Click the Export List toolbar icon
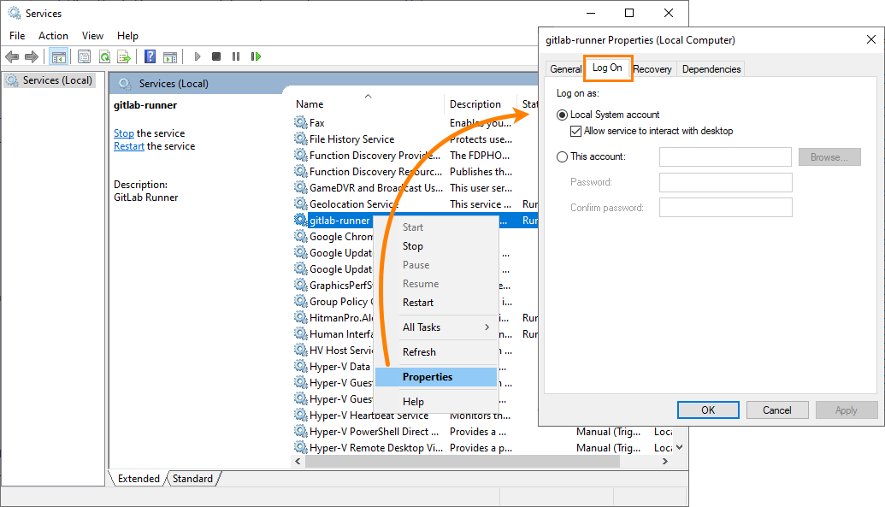885x507 pixels. click(124, 56)
